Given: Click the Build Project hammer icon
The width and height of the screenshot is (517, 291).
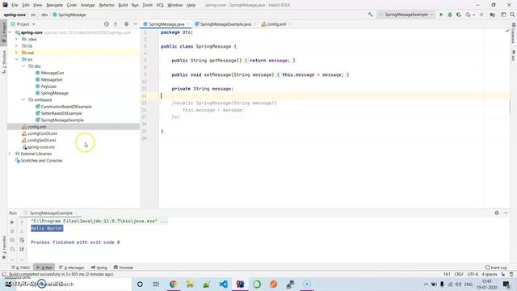Looking at the screenshot, I should tap(370, 15).
